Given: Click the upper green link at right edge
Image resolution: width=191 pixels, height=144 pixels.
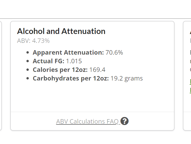Looking at the screenshot, I should 190,82.
